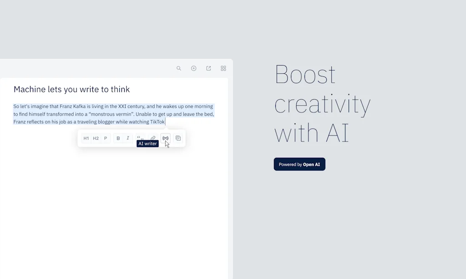Apply italic formatting to selected text
Screen dimensions: 466x279
tap(128, 138)
